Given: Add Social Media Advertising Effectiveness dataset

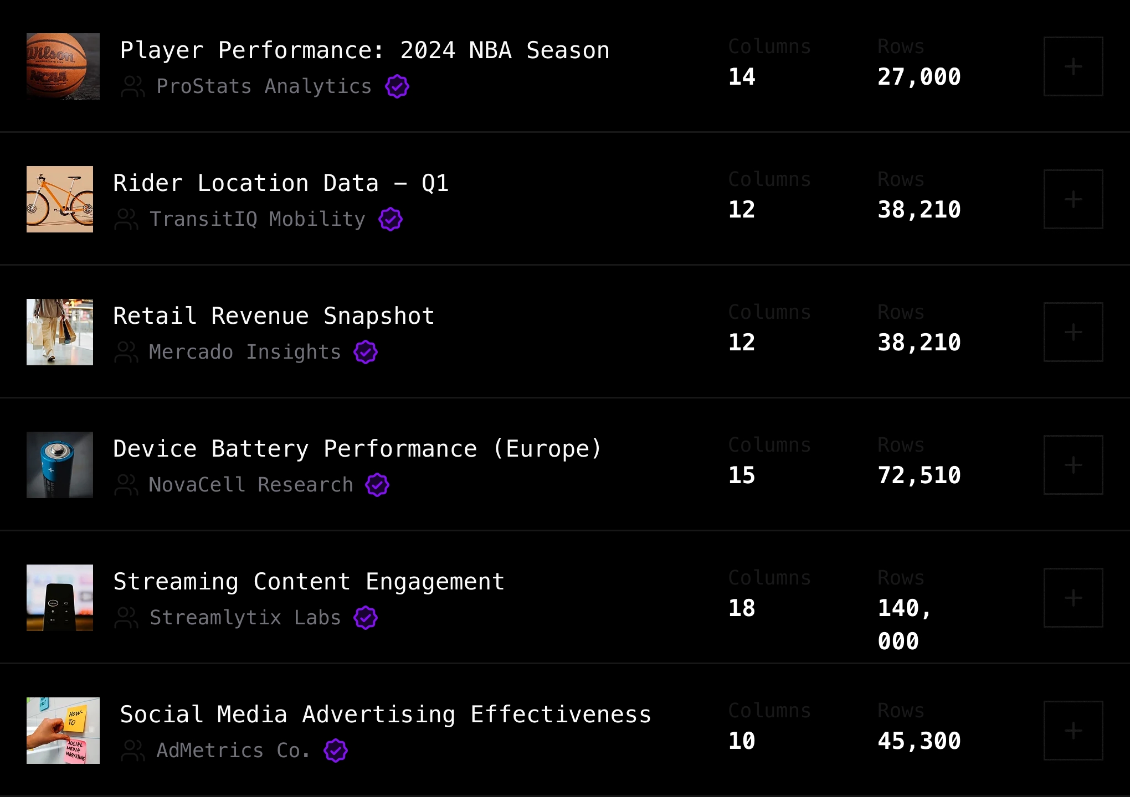Looking at the screenshot, I should [1073, 731].
